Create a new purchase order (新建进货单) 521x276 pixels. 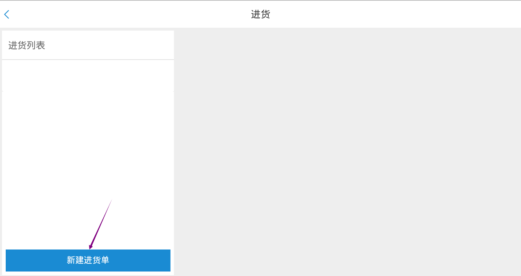88,260
